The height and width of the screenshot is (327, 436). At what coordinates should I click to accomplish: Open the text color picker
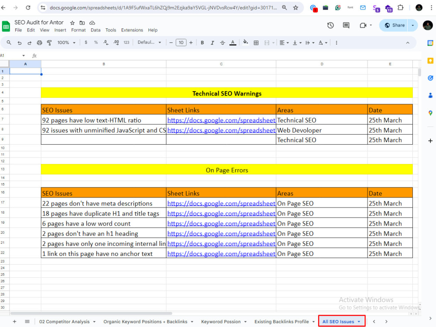[233, 43]
